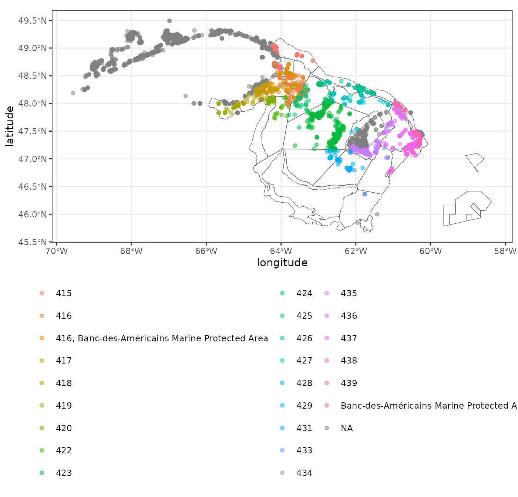The image size is (518, 497).
Task: Select the 439 legend marker
Action: click(327, 383)
